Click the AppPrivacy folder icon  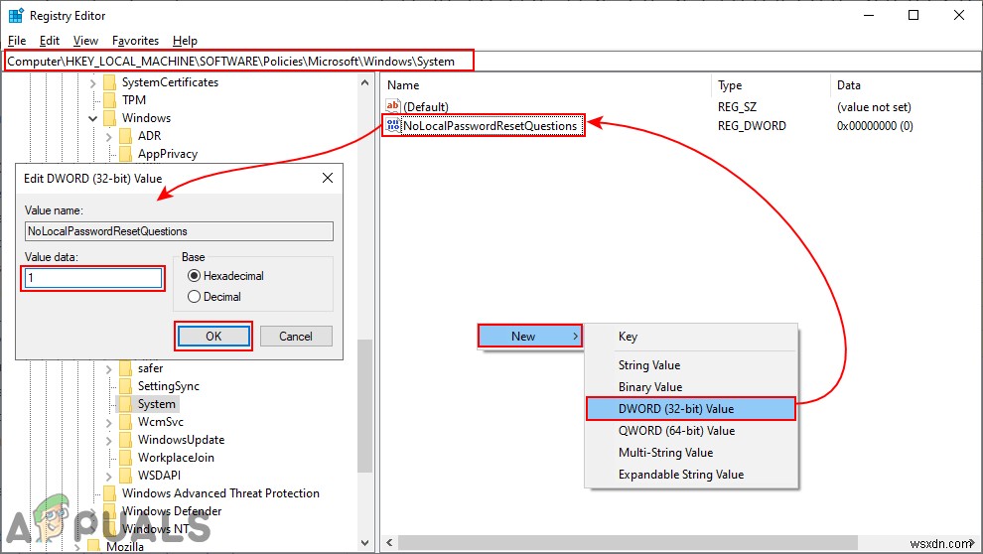point(126,154)
